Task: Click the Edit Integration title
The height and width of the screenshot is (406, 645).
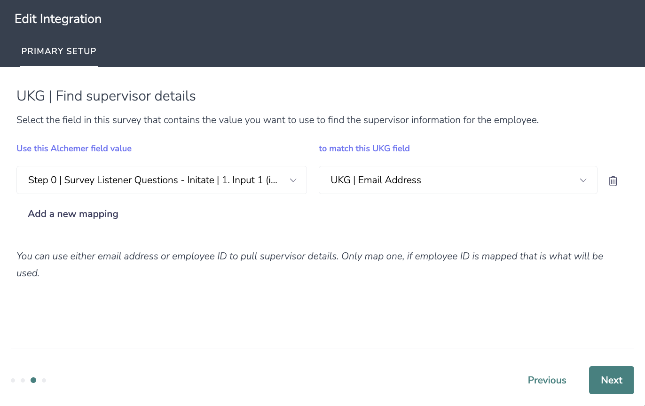Action: pos(58,19)
